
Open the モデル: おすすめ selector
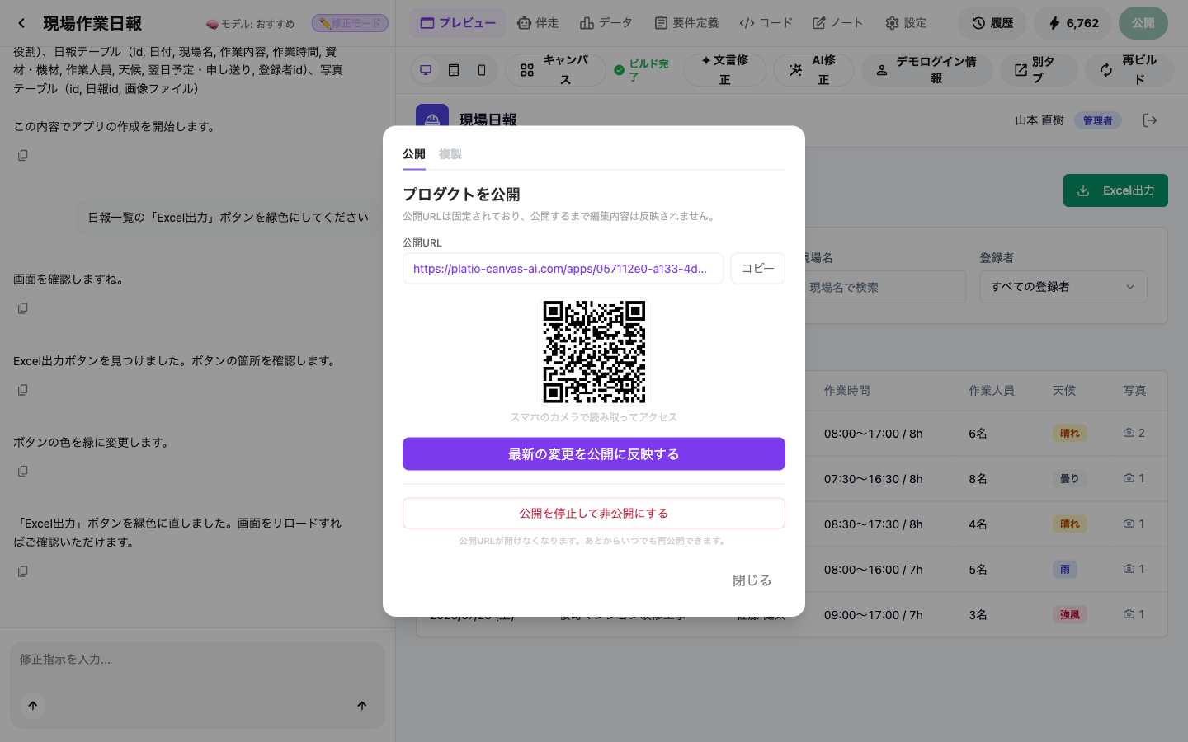(x=250, y=24)
